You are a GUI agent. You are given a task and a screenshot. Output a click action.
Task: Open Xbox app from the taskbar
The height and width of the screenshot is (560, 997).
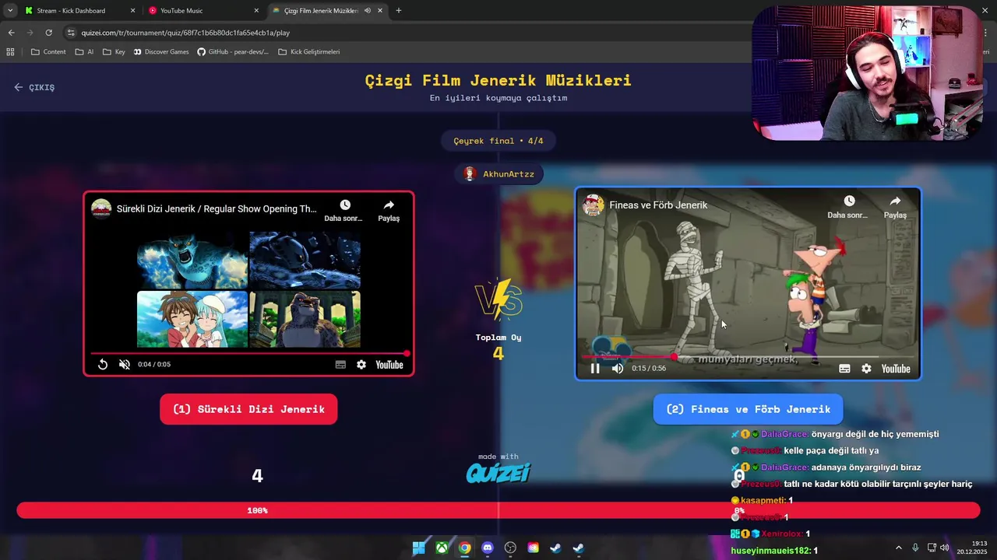coord(442,548)
